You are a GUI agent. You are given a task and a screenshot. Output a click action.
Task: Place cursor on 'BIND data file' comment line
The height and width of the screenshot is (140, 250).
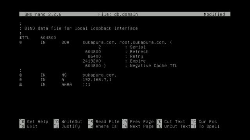click(x=79, y=28)
